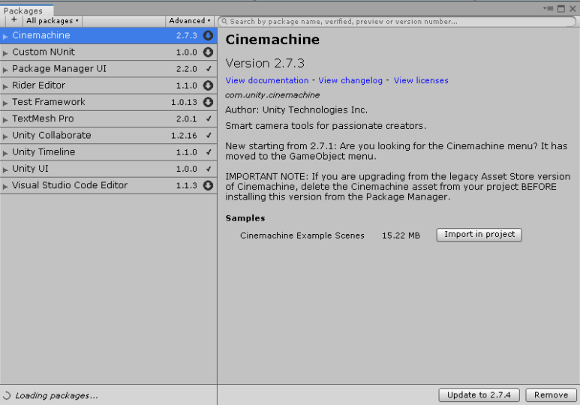
Task: Expand the Unity UI package versions
Action: click(5, 169)
